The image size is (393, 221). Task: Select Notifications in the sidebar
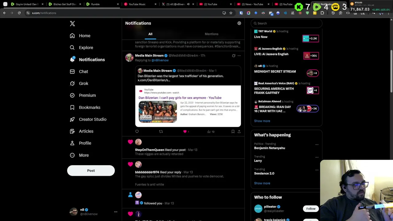(x=88, y=60)
